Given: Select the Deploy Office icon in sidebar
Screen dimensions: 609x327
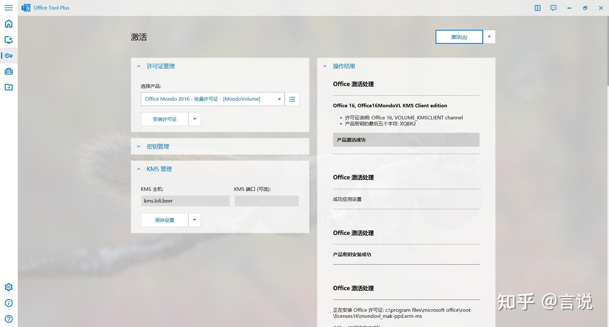Looking at the screenshot, I should pyautogui.click(x=9, y=40).
